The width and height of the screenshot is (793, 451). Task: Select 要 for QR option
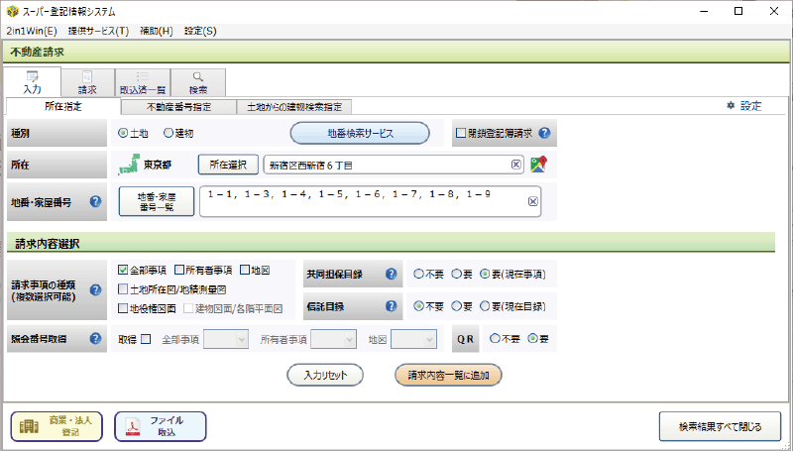click(x=532, y=339)
